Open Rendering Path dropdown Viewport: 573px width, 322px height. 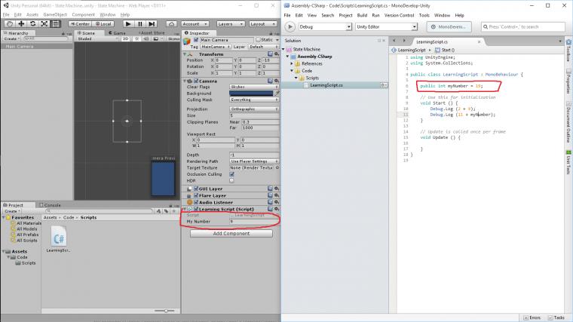[254, 161]
